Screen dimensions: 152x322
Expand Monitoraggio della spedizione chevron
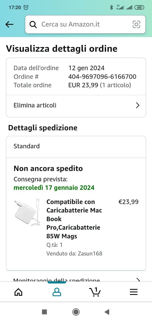click(x=138, y=279)
